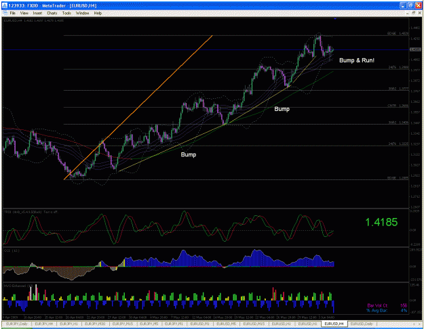Screen dimensions: 424x329
Task: Click the '% Avg Bar:' label
Action: click(377, 310)
